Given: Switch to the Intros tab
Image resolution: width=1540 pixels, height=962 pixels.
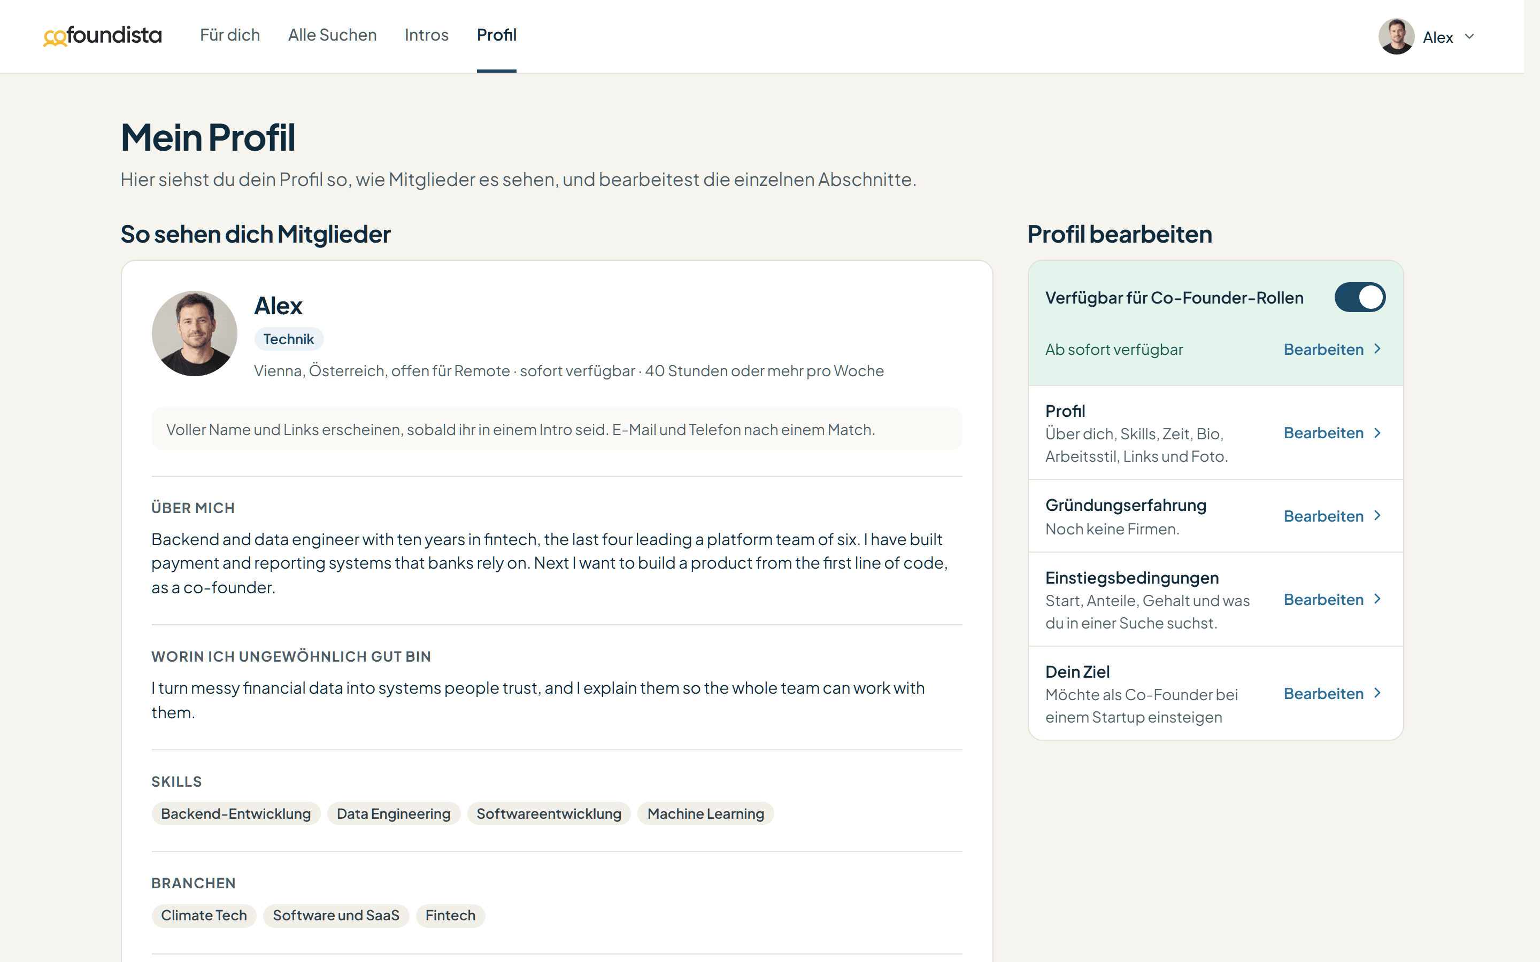Looking at the screenshot, I should pyautogui.click(x=426, y=35).
